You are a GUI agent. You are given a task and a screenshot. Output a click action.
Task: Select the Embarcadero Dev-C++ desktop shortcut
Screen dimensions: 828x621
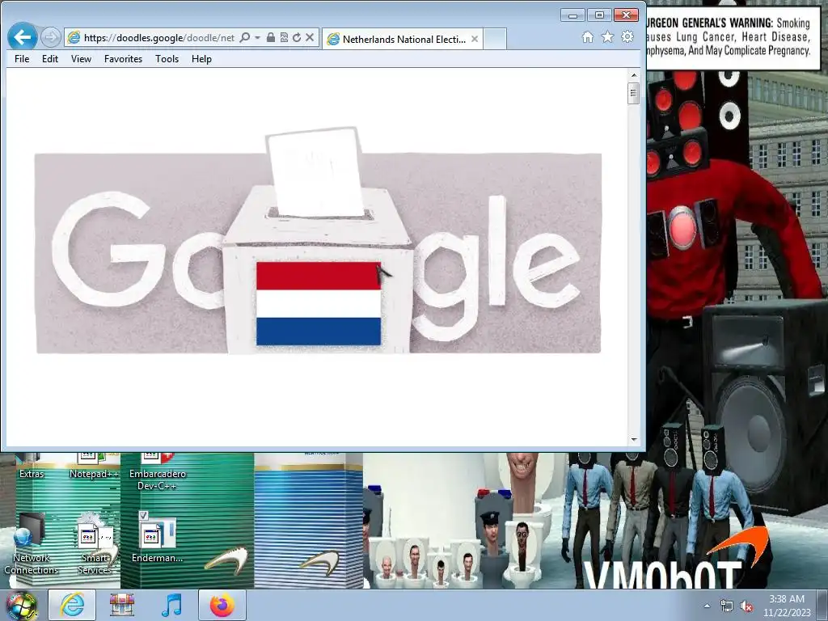click(x=158, y=471)
